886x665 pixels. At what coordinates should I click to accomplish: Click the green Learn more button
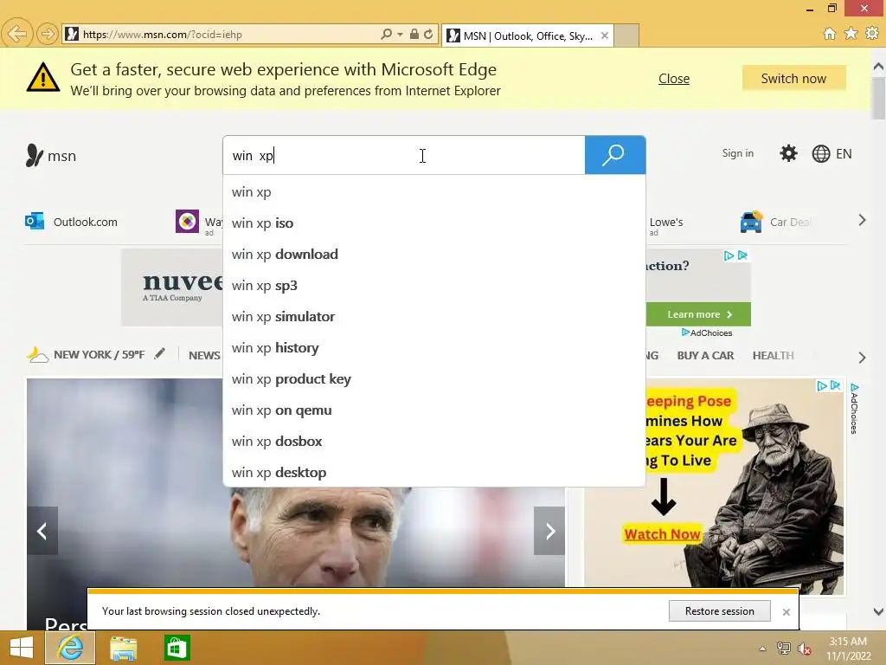tap(698, 314)
